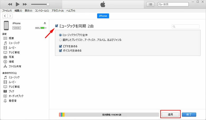The height and width of the screenshot is (120, 206).
Task: Open the list view icon button
Action: click(x=151, y=4)
